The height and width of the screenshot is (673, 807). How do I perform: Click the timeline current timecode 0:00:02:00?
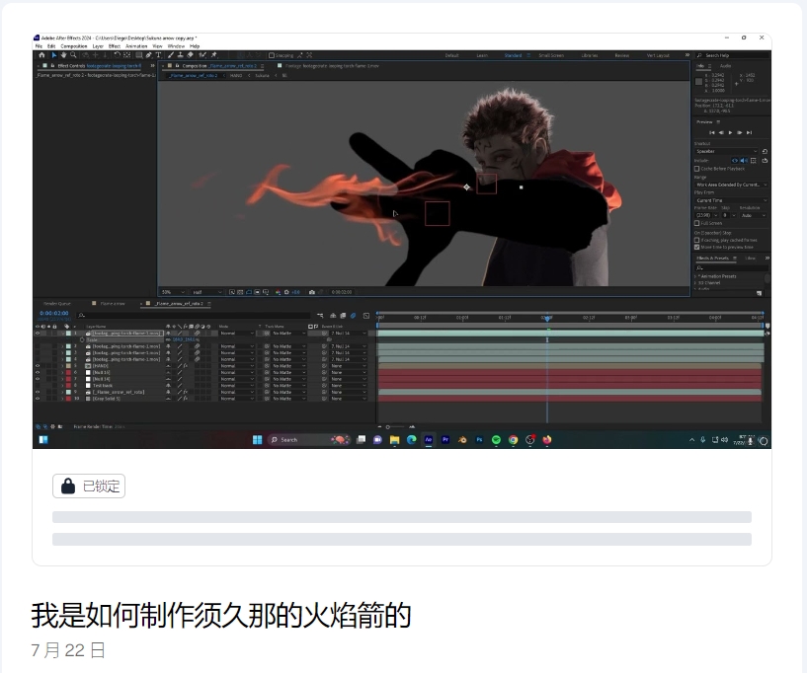(x=54, y=313)
